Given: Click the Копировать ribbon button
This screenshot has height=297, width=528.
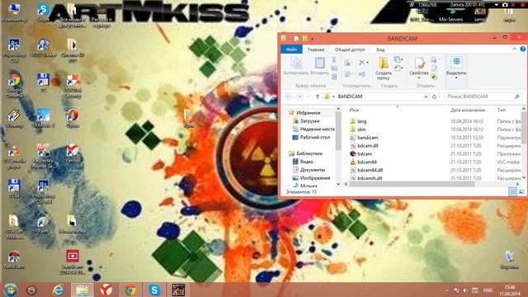Looking at the screenshot, I should [295, 66].
